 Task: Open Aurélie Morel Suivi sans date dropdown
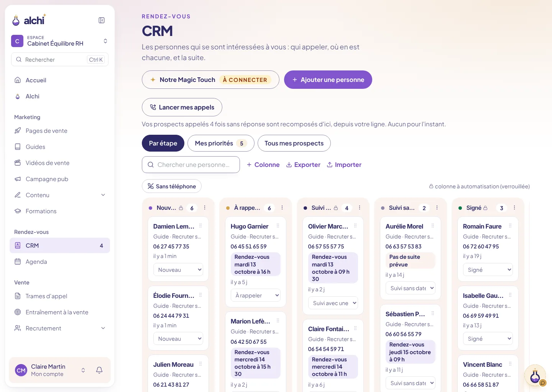[x=411, y=288]
